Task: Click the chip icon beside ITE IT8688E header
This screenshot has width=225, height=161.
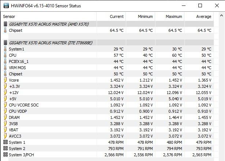Action: (5, 43)
